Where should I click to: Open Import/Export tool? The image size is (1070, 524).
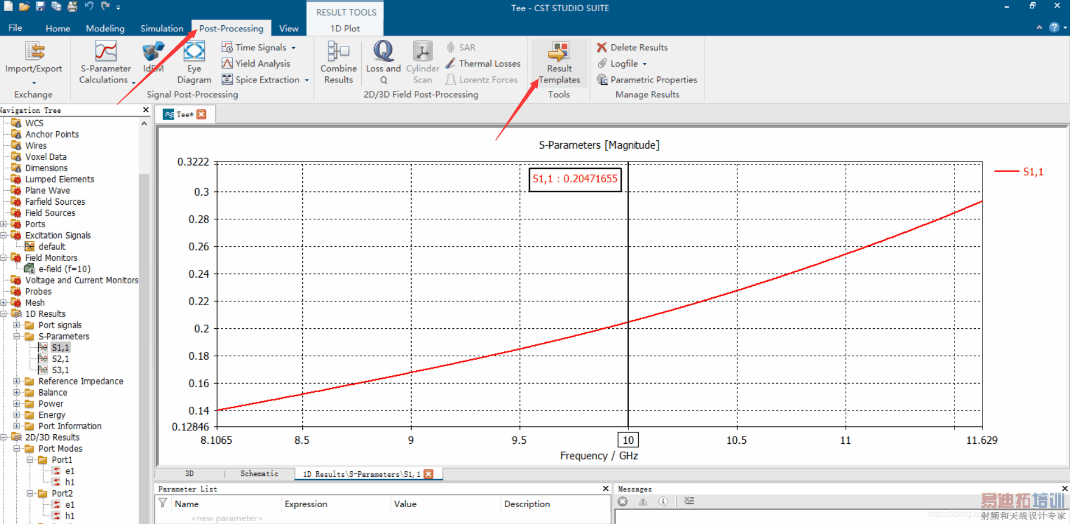click(x=34, y=63)
